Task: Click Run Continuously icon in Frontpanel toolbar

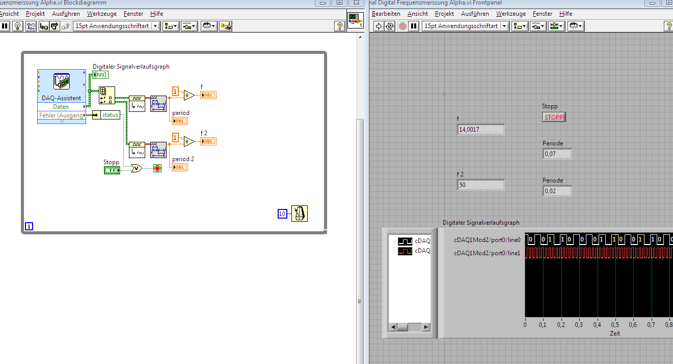Action: click(390, 26)
